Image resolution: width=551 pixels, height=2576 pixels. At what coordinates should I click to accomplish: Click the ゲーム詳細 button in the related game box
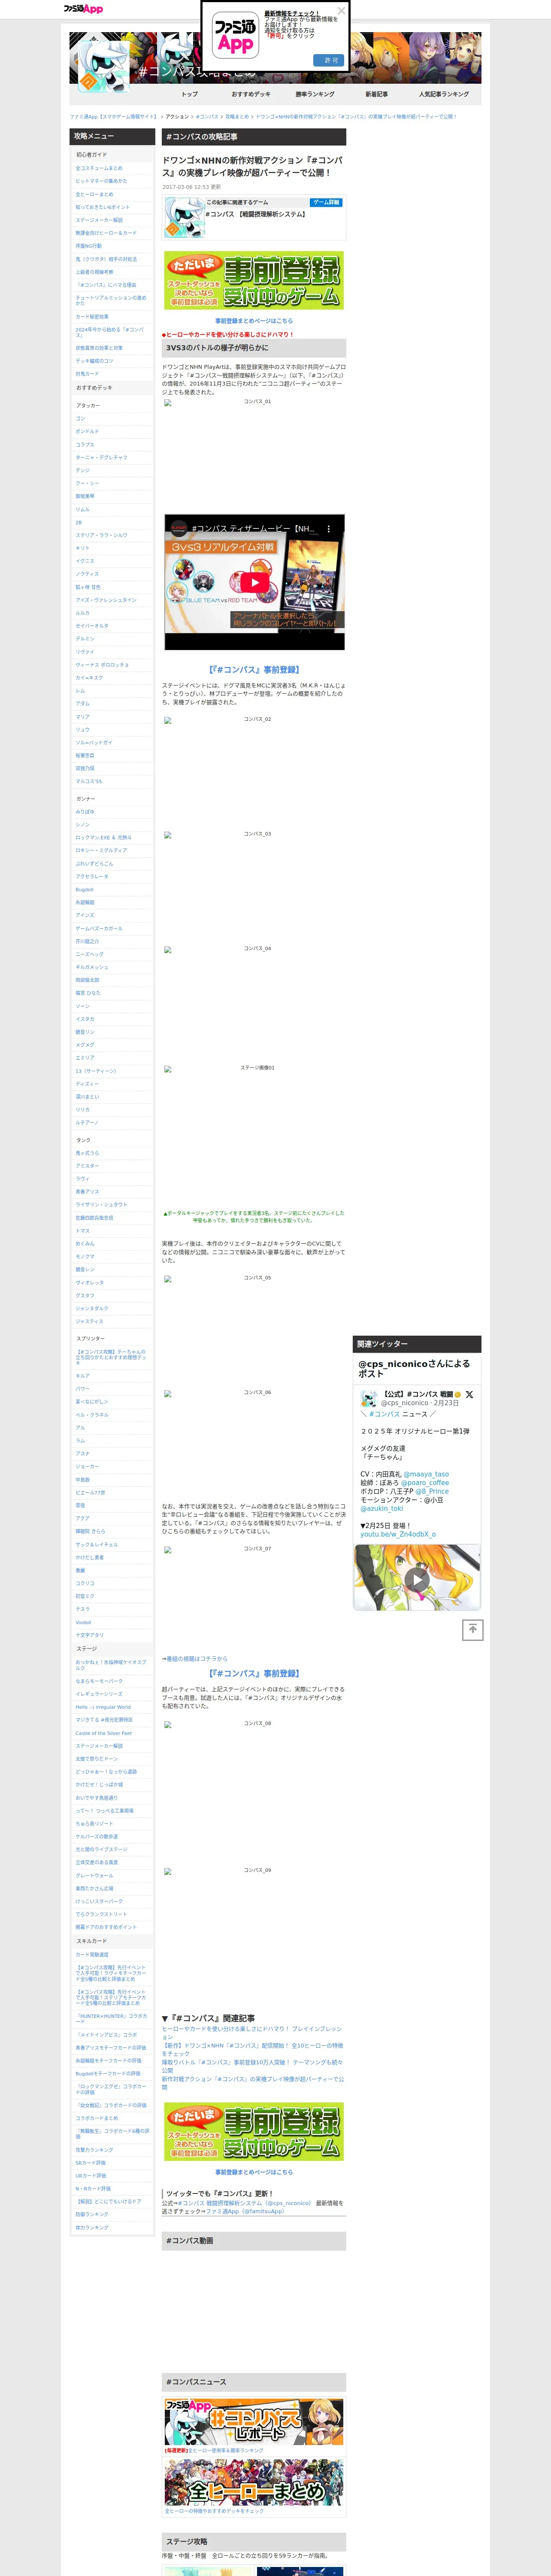point(326,202)
